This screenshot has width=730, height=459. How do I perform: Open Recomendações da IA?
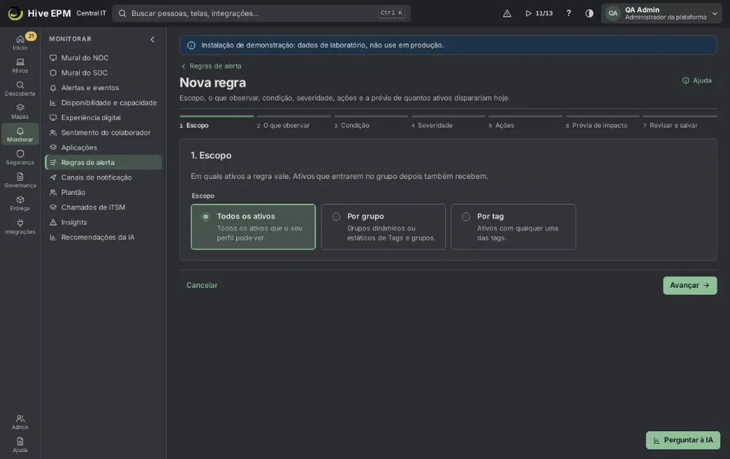click(103, 237)
